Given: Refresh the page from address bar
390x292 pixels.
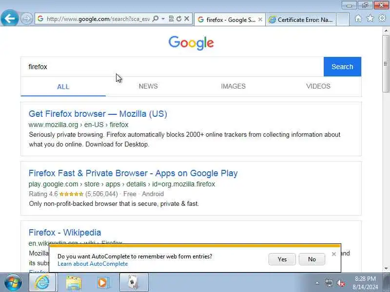Looking at the screenshot, I should pyautogui.click(x=179, y=18).
